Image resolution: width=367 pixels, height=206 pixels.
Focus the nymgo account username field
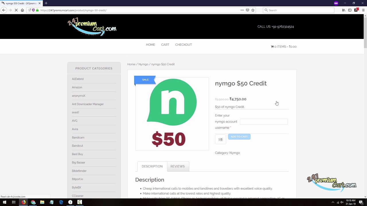264,122
